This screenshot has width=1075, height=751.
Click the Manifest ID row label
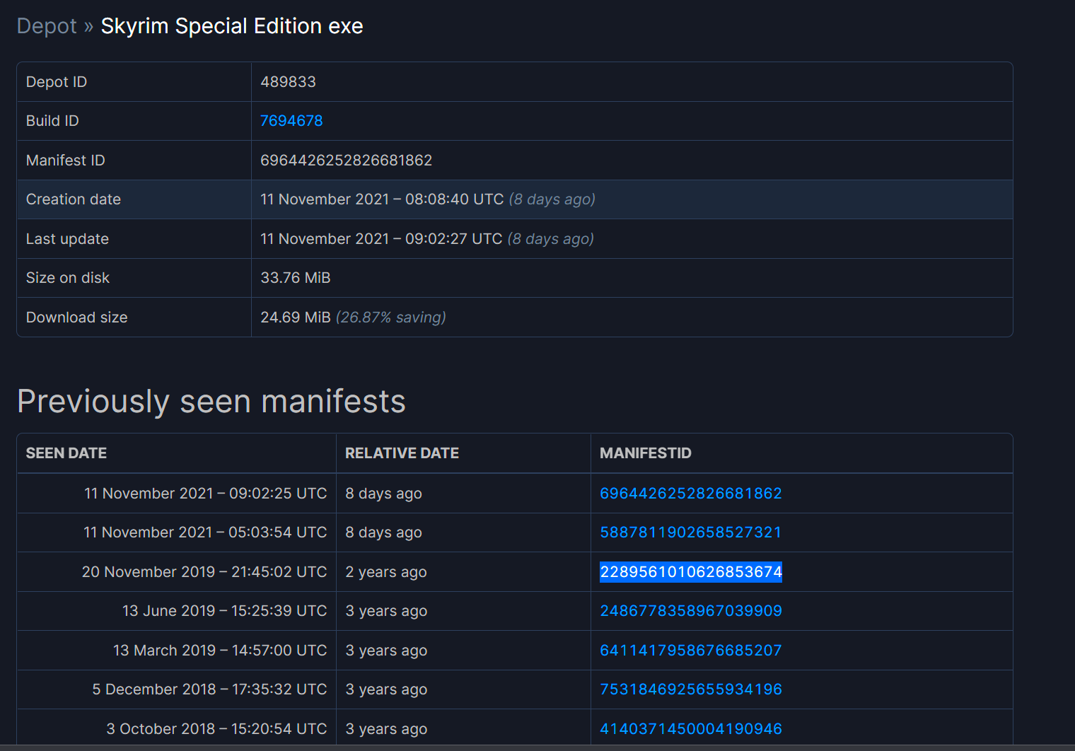click(66, 161)
